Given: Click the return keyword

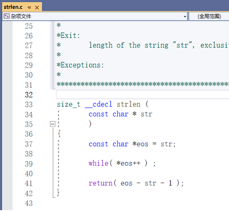Looking at the screenshot, I should (x=100, y=183).
